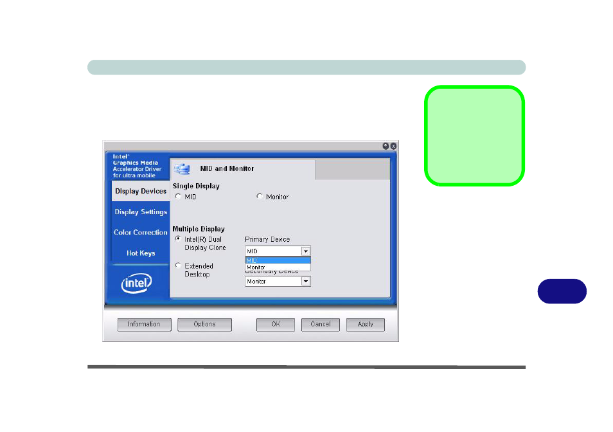Switch to the Display Settings tab
The width and height of the screenshot is (613, 432).
pos(141,212)
